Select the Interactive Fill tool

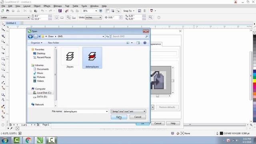point(3,112)
